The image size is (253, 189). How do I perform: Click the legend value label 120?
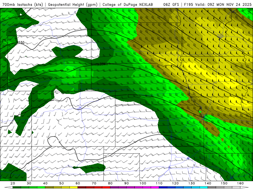[x=176, y=183]
